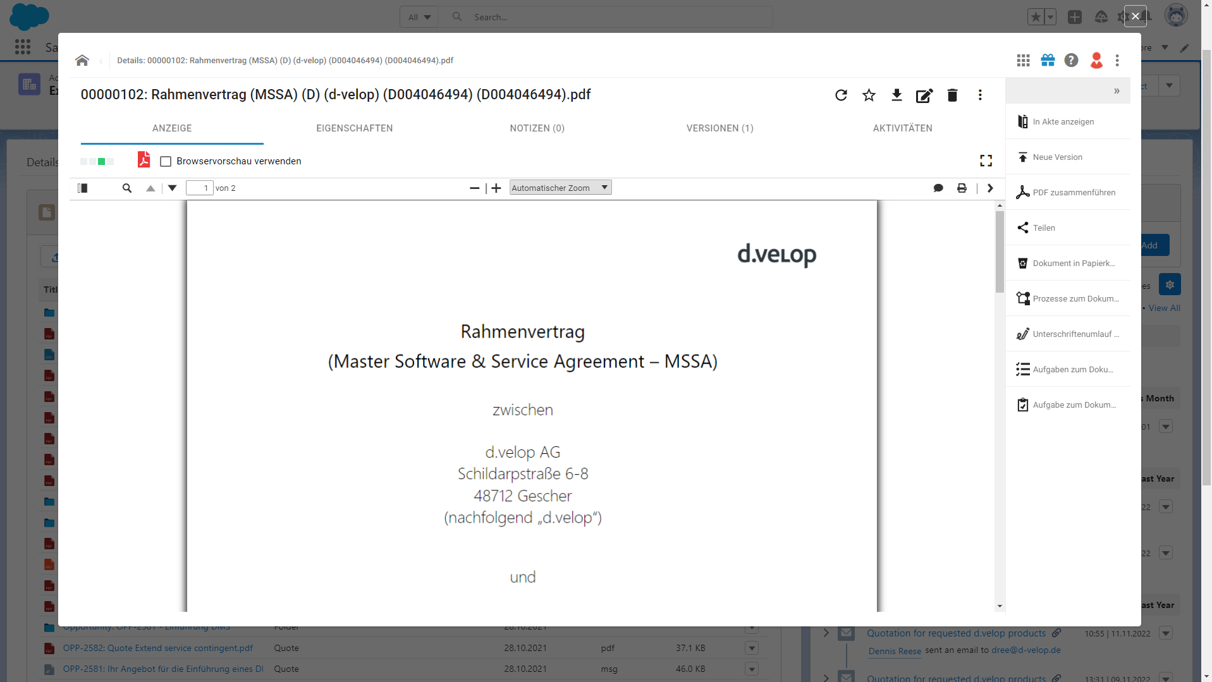Open the Salesforce app launcher grid
This screenshot has height=682, width=1212.
pyautogui.click(x=23, y=47)
